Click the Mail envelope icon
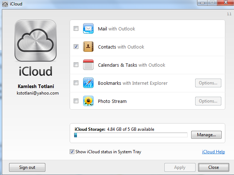234x175 pixels. point(88,29)
